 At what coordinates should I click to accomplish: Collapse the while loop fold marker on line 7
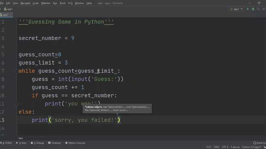click(x=16, y=71)
